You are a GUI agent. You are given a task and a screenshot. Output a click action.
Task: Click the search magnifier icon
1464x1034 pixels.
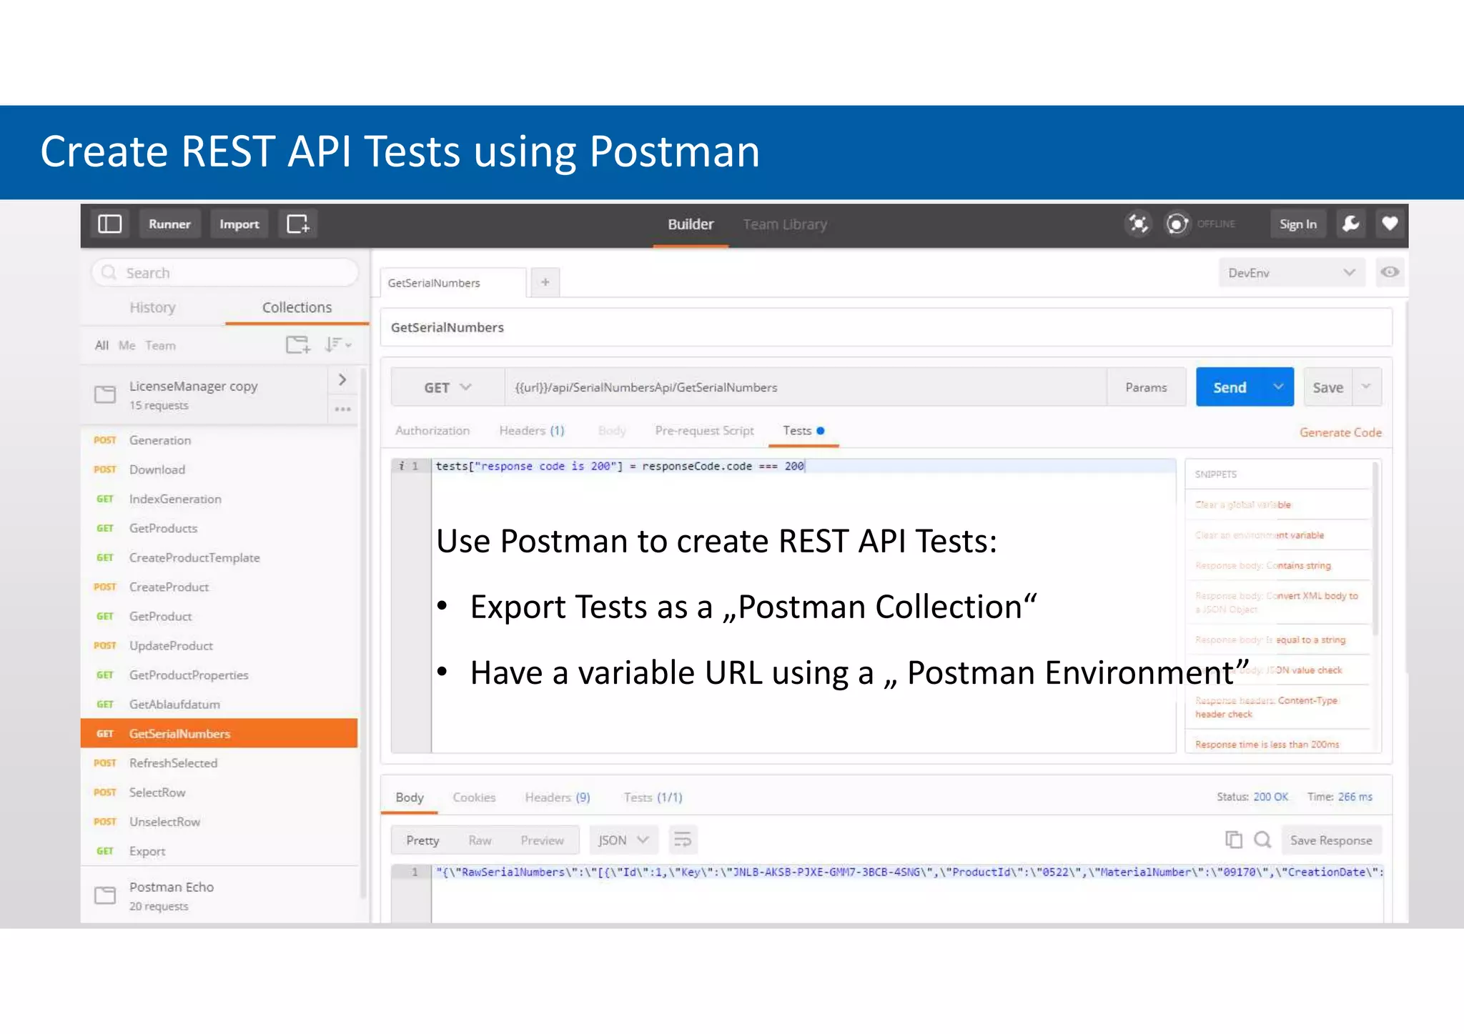click(x=109, y=272)
